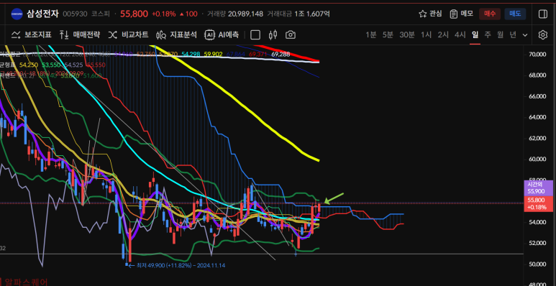Select the 일 daily timeframe
The image size is (556, 286).
click(475, 34)
